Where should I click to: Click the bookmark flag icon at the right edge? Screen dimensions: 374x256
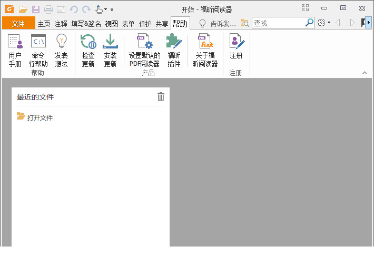coord(363,23)
